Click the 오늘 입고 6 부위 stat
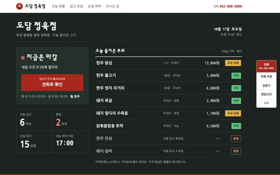The image size is (280, 175). [34, 120]
